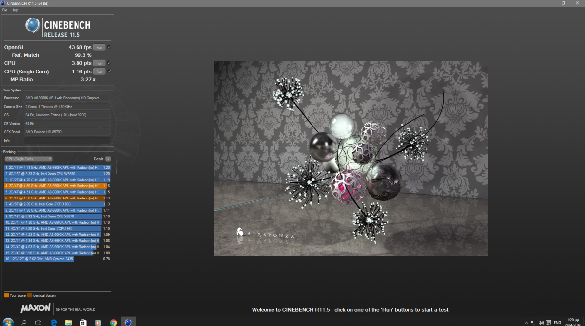Expand ranking Details arrow button
Image resolution: width=585 pixels, height=326 pixels.
pos(108,159)
